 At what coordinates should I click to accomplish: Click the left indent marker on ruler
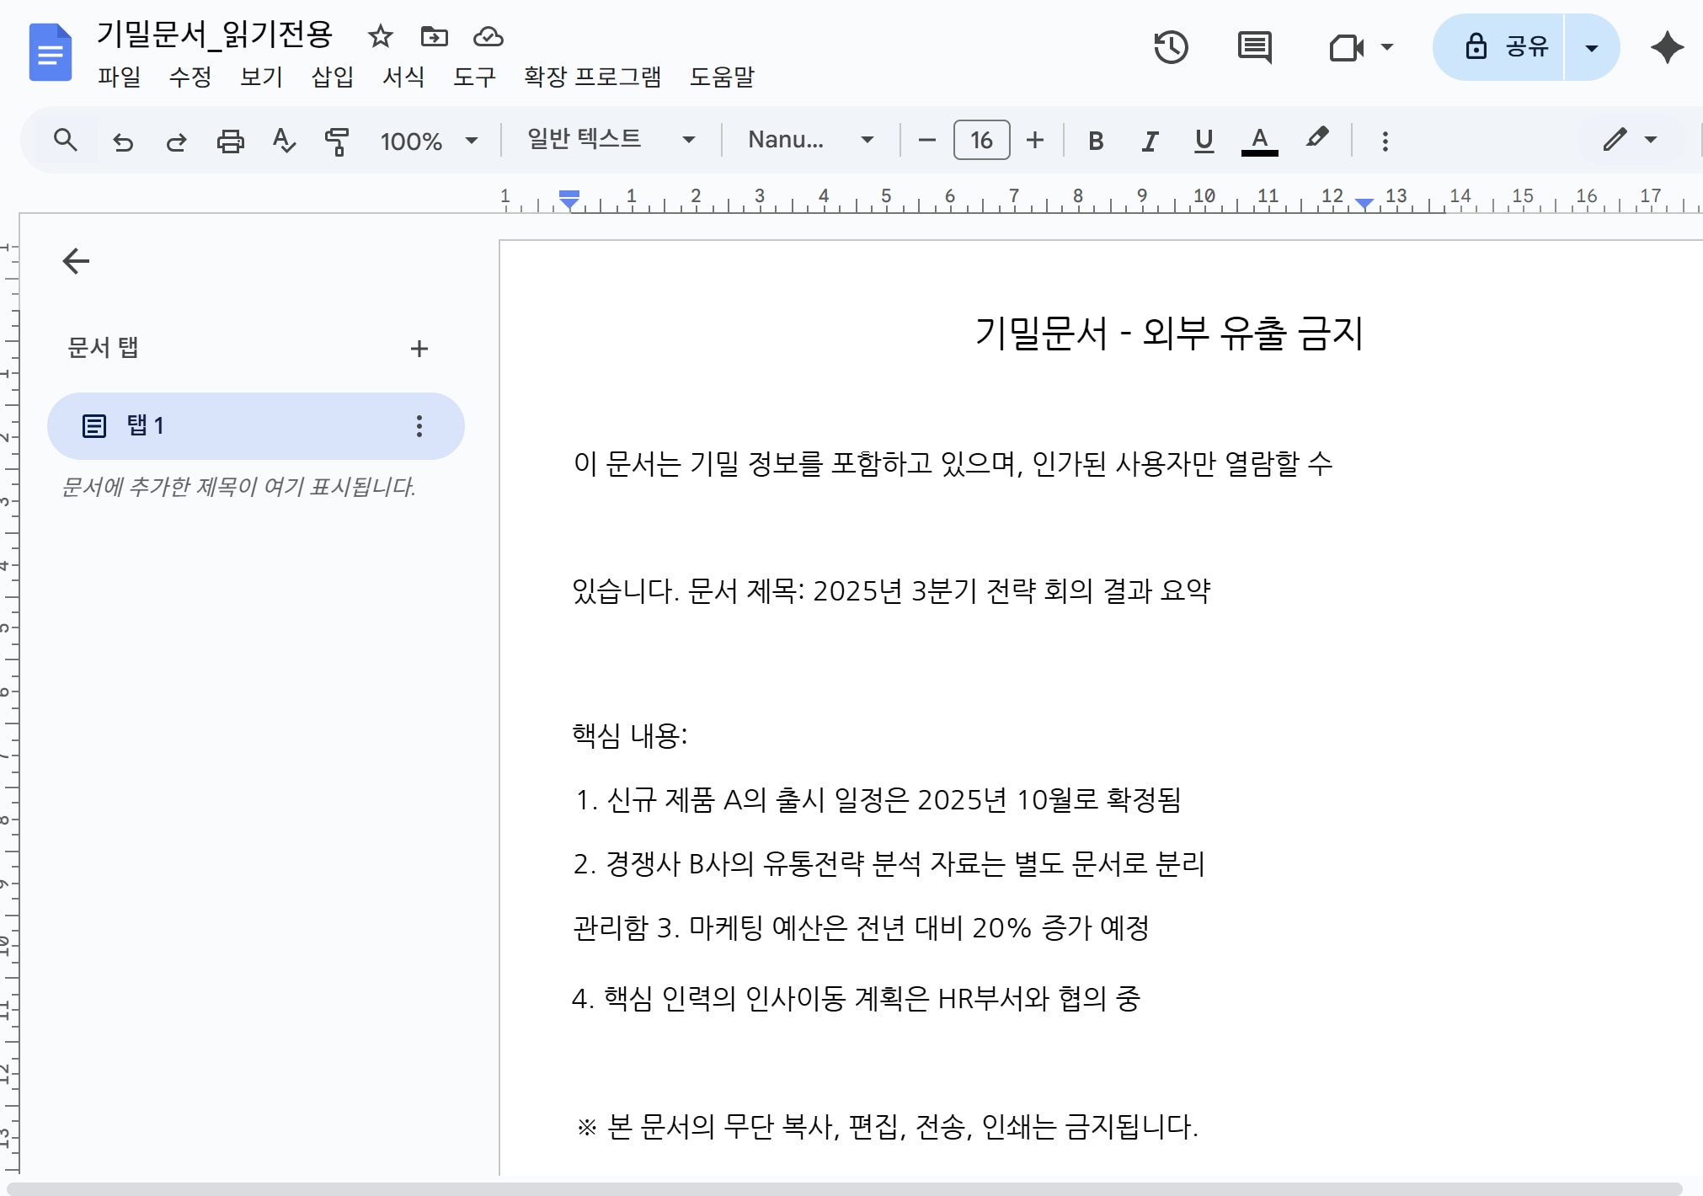pos(569,200)
